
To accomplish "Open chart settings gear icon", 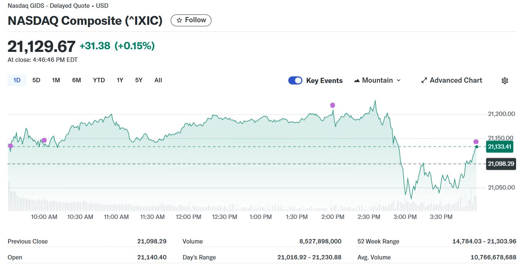I will [x=505, y=81].
